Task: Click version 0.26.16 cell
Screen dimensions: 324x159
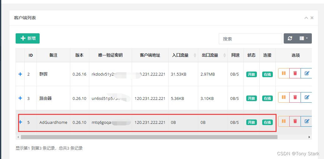Action: click(x=79, y=74)
